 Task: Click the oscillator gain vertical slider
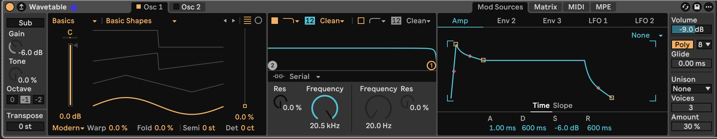(x=70, y=75)
